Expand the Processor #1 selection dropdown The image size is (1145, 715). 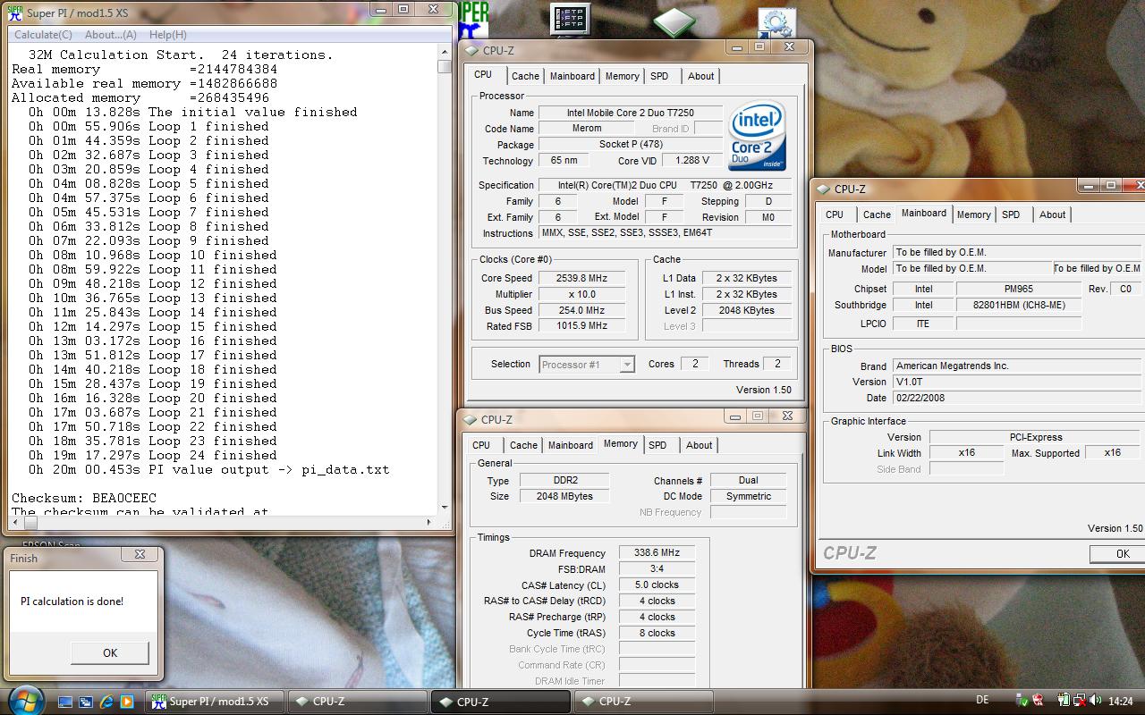[627, 365]
